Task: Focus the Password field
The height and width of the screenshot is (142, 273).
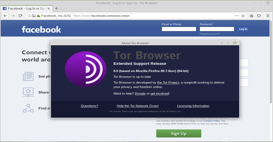Action: coord(217,29)
